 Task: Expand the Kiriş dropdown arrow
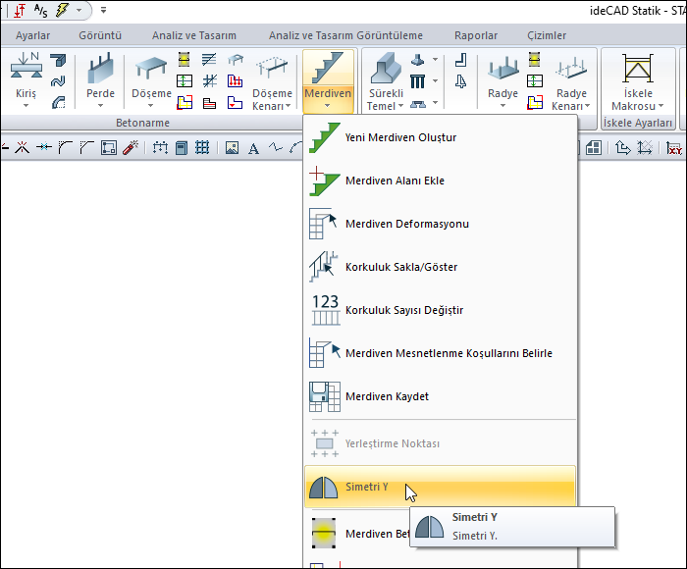tap(26, 106)
